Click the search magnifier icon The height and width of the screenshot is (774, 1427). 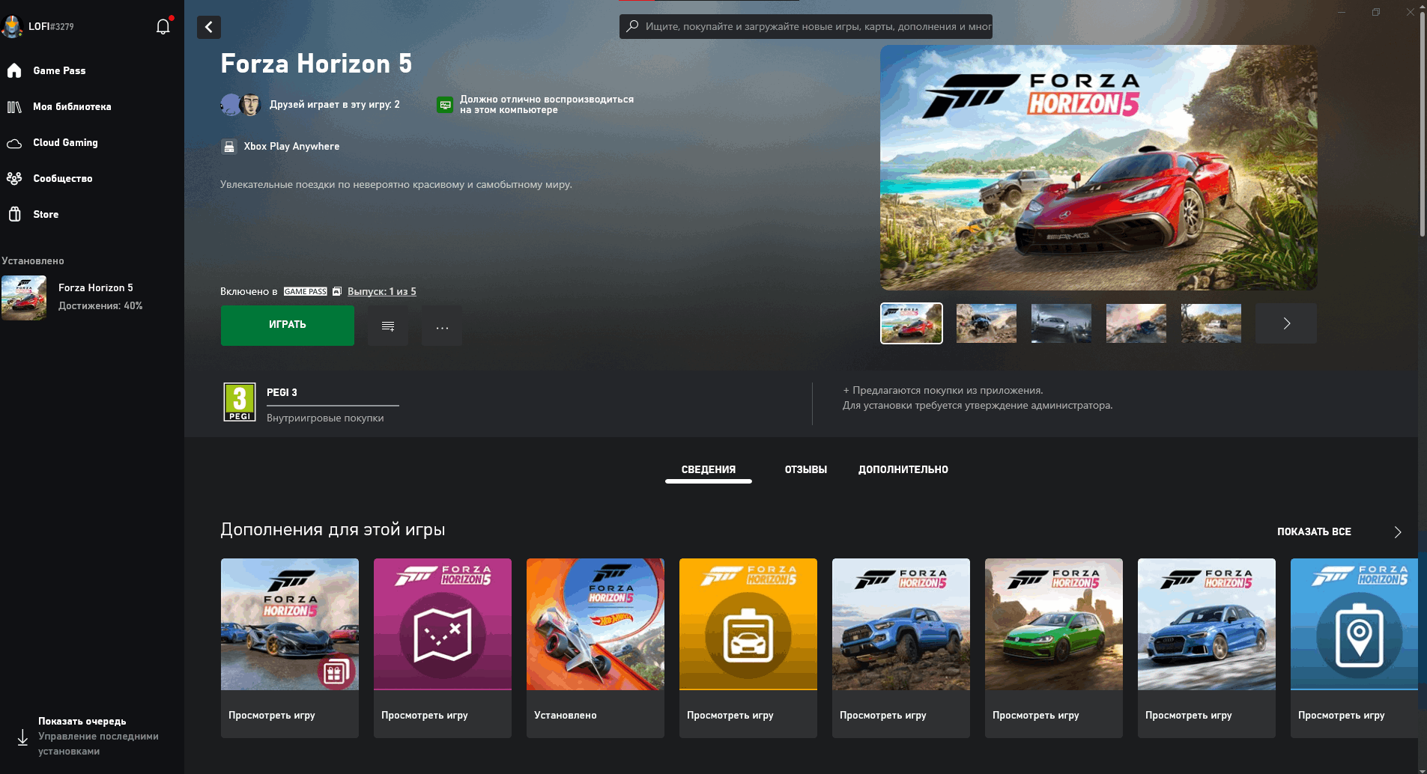tap(632, 26)
